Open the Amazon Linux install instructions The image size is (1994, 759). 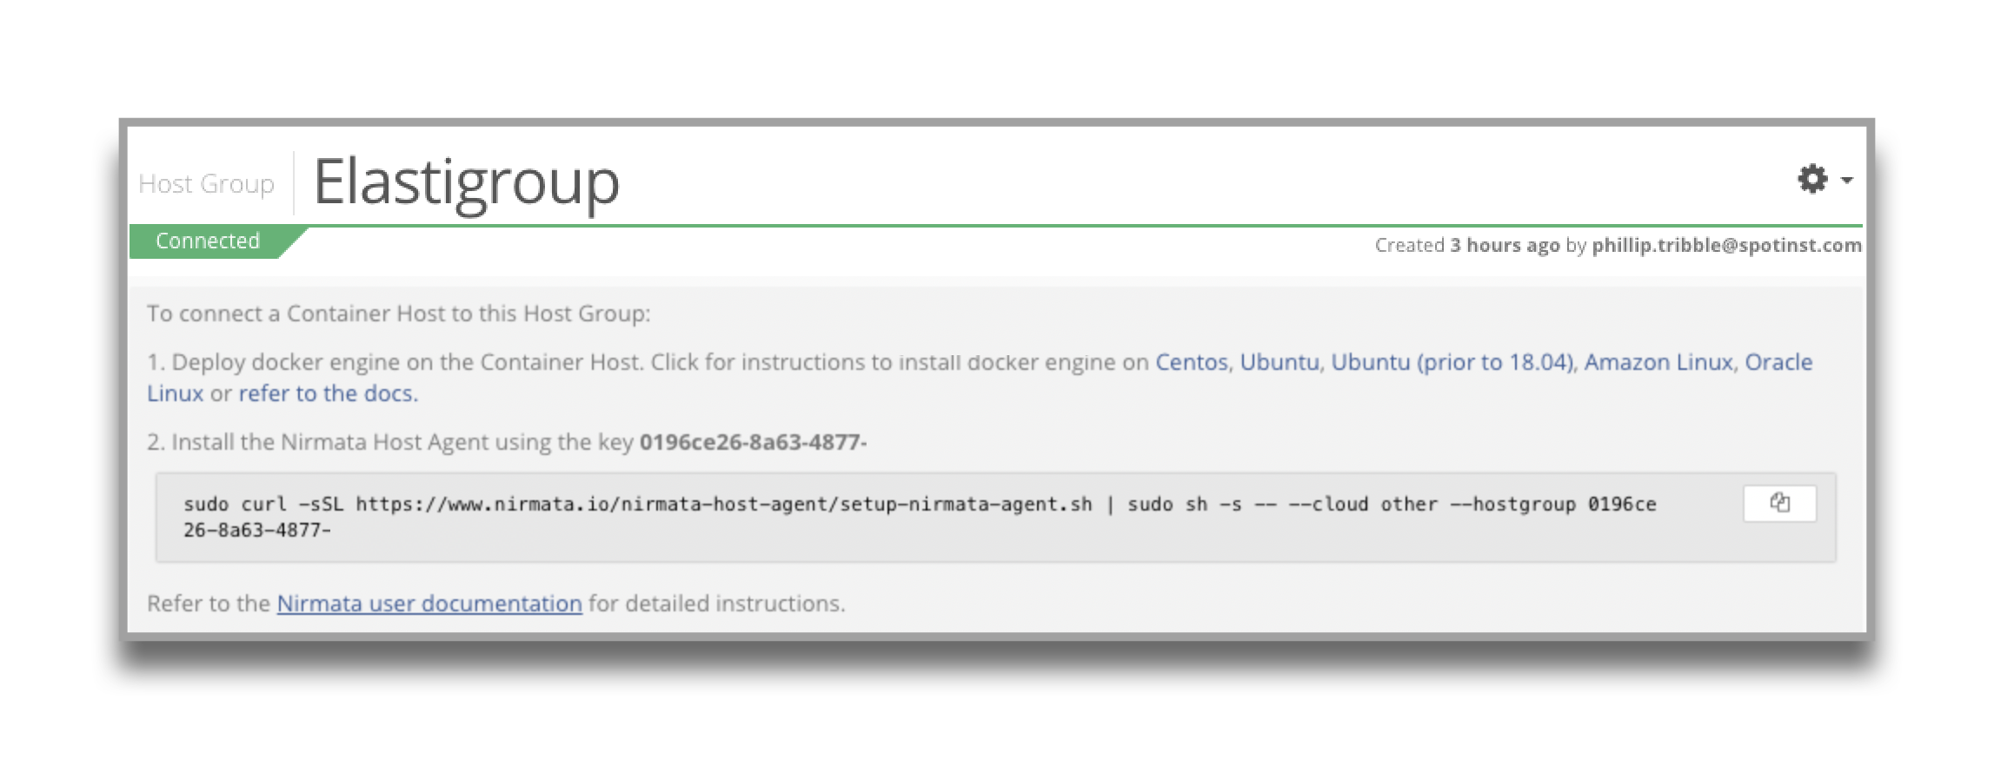(x=1658, y=362)
